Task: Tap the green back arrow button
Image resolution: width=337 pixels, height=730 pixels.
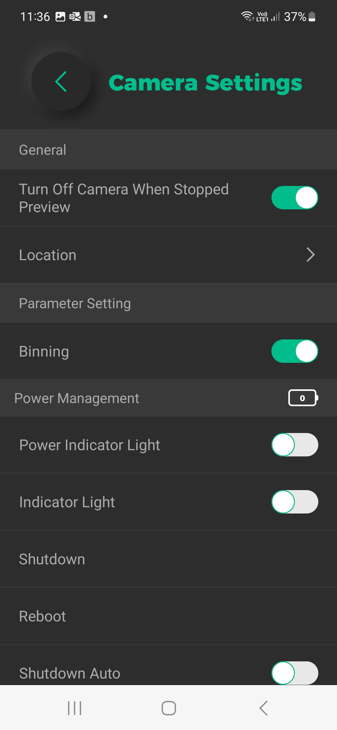Action: (61, 81)
